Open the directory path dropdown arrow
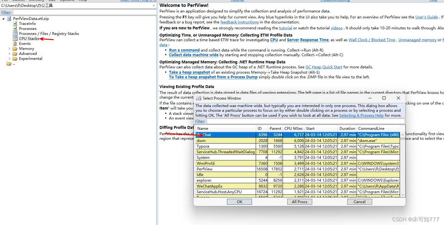 click(x=154, y=6)
